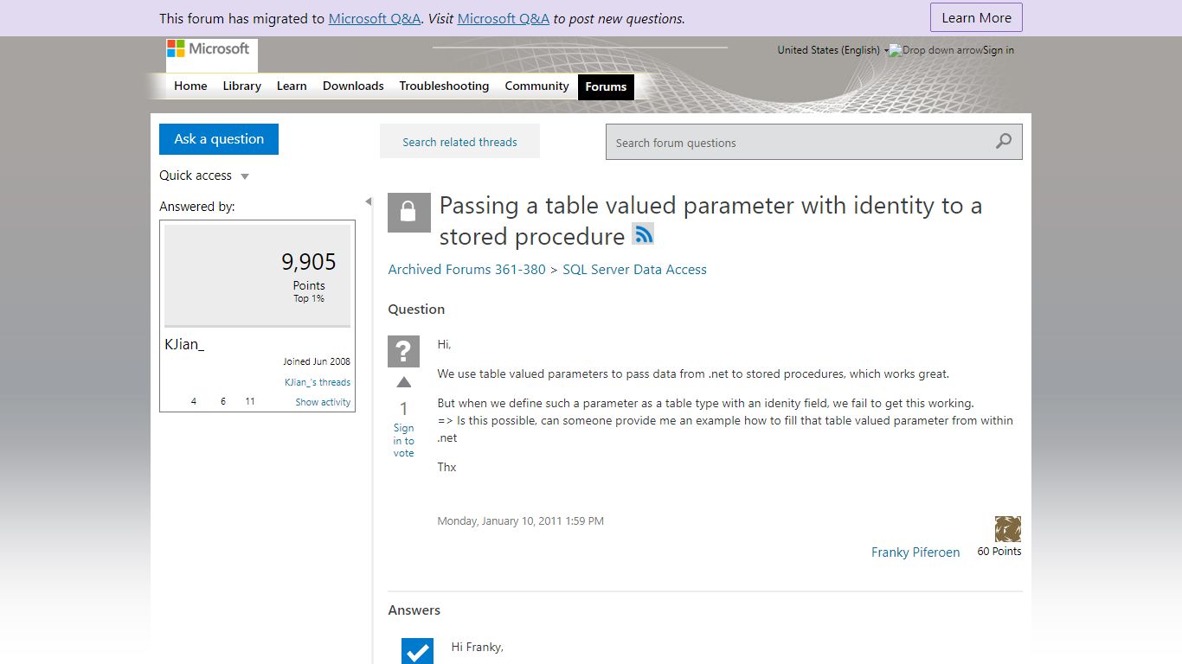The image size is (1182, 664).
Task: Follow the first Microsoft Q&A link
Action: click(375, 18)
